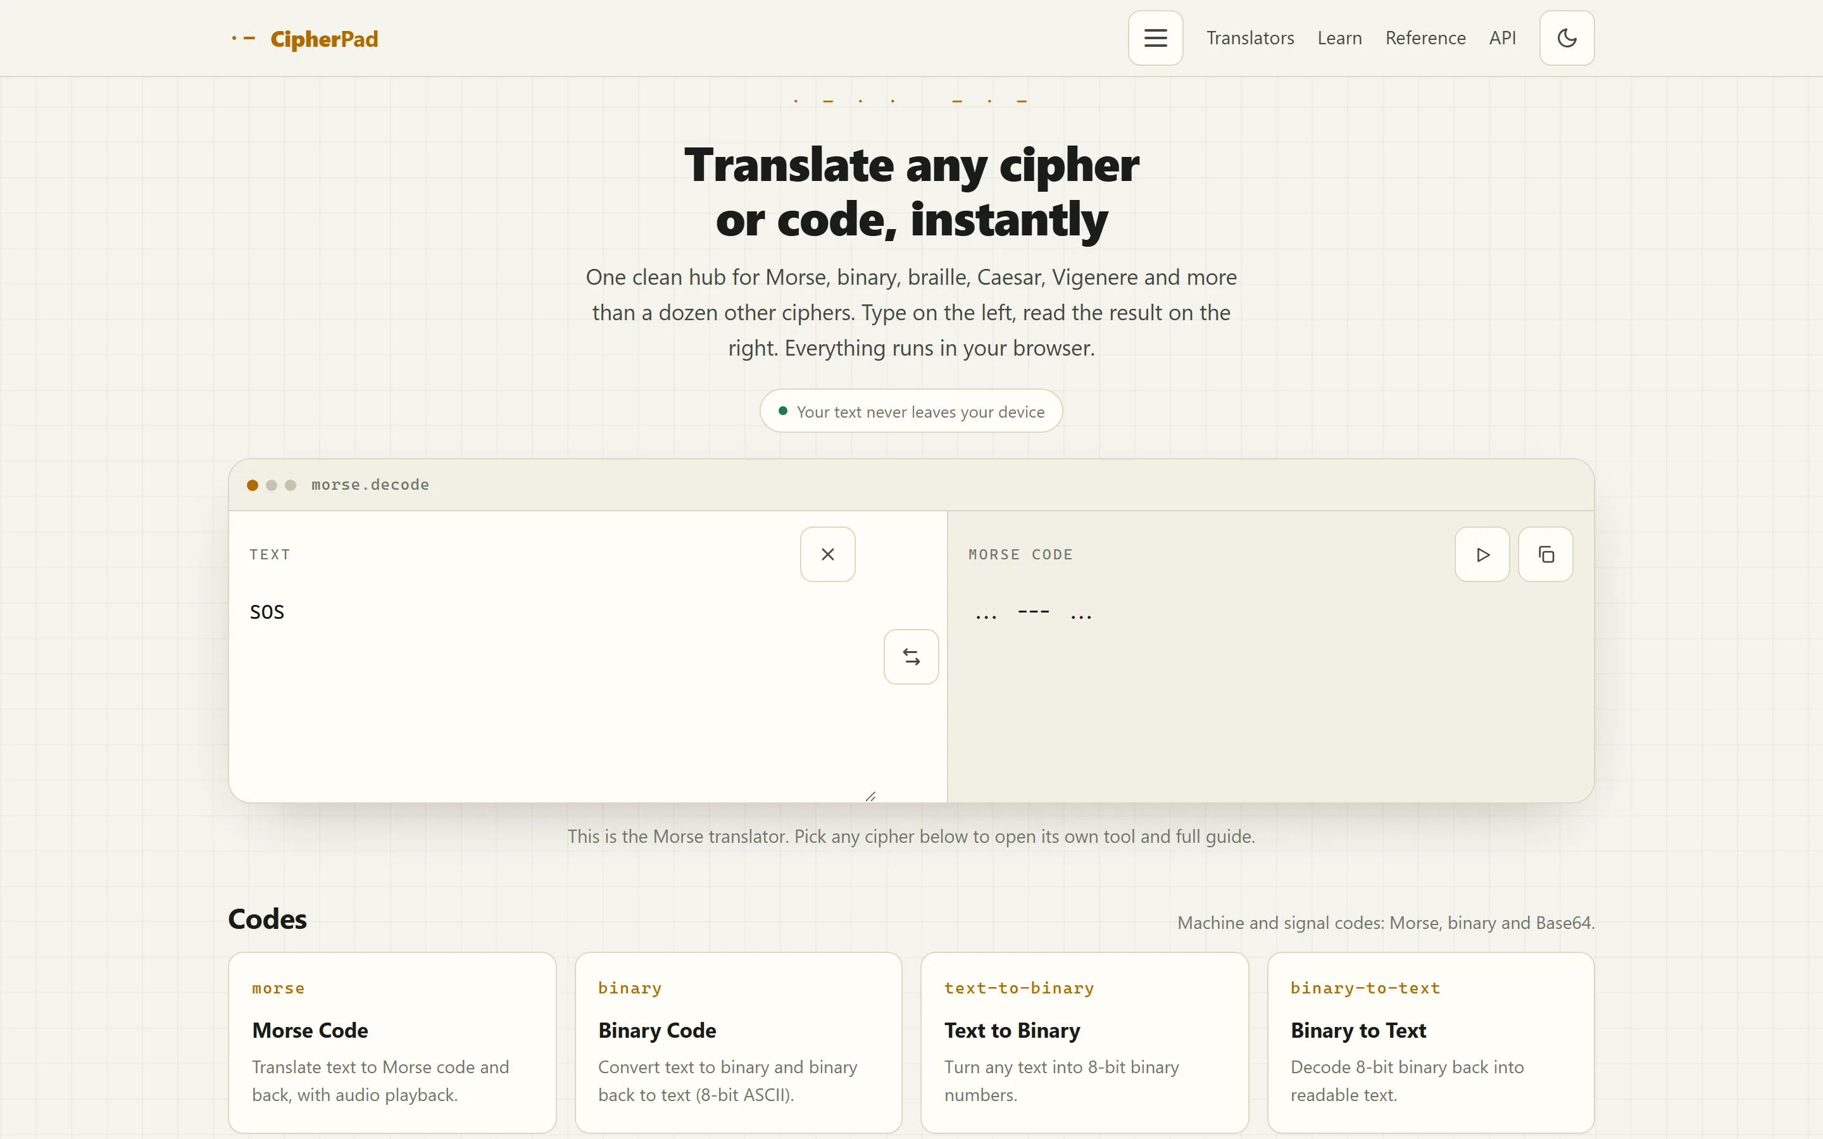Open the Binary to Text card
The width and height of the screenshot is (1823, 1139).
point(1431,1043)
